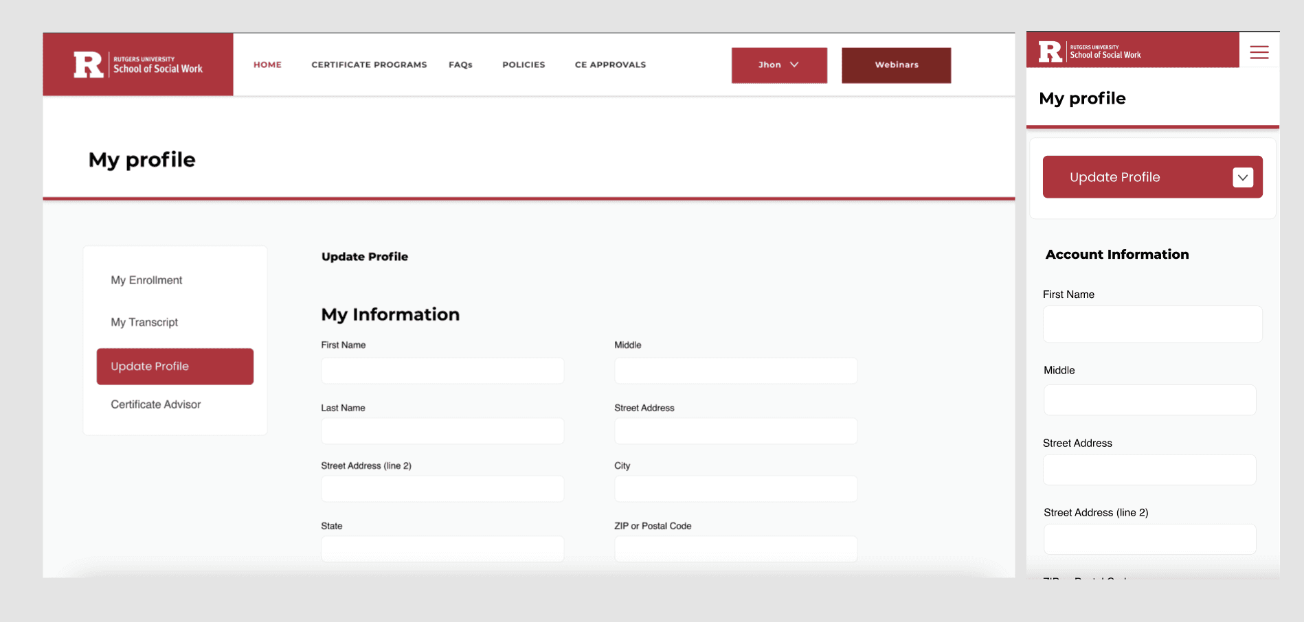The height and width of the screenshot is (622, 1304).
Task: Click desktop My profile page title
Action: tap(142, 160)
